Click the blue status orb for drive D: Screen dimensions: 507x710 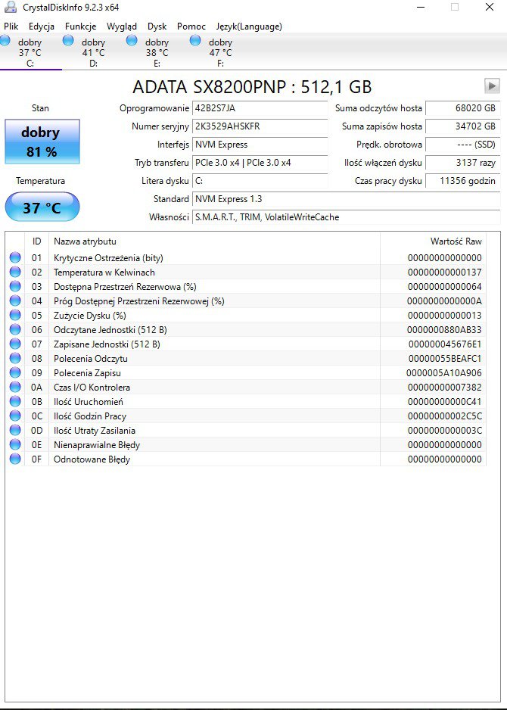tap(68, 40)
